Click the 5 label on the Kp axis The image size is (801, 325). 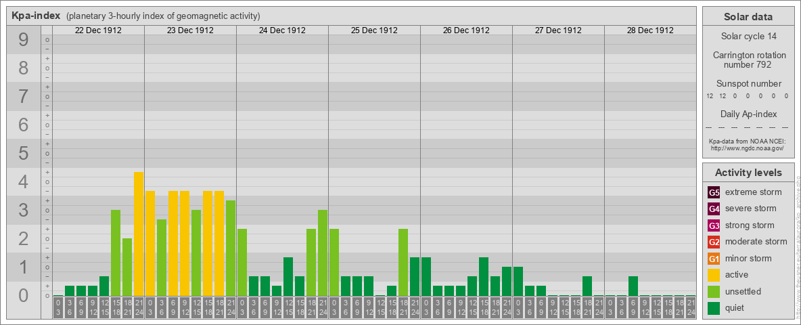coord(23,153)
